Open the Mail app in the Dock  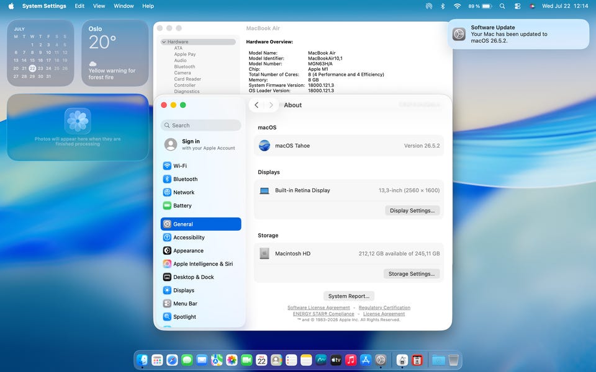(x=202, y=360)
